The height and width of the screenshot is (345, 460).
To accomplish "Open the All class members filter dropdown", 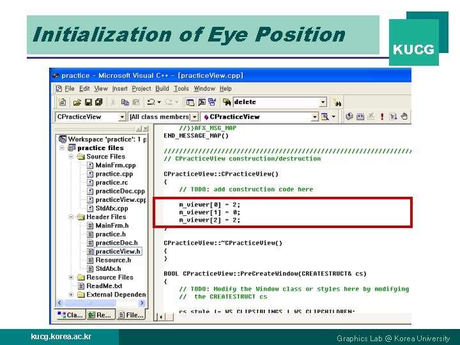I will pyautogui.click(x=194, y=117).
